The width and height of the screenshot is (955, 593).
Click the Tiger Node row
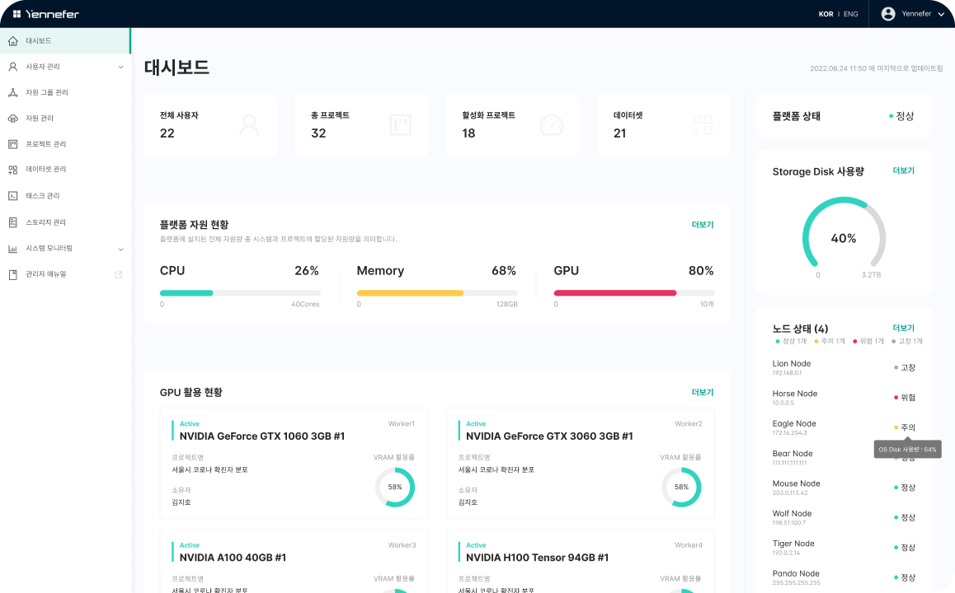[844, 548]
